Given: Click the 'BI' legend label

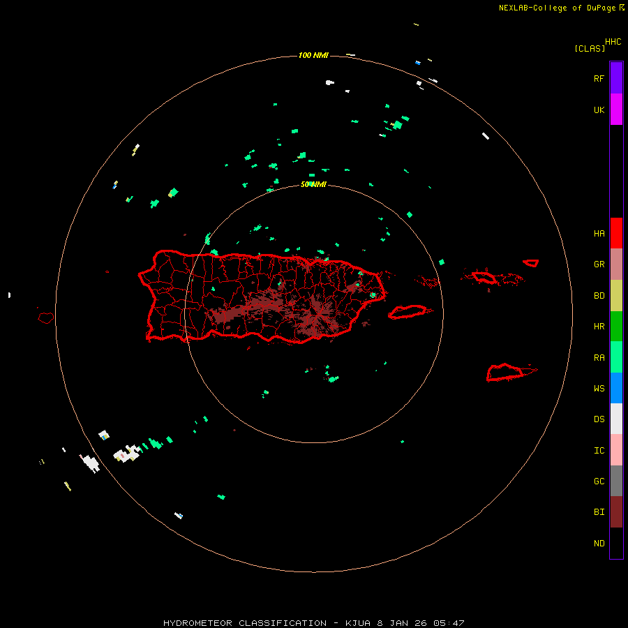Looking at the screenshot, I should 599,512.
